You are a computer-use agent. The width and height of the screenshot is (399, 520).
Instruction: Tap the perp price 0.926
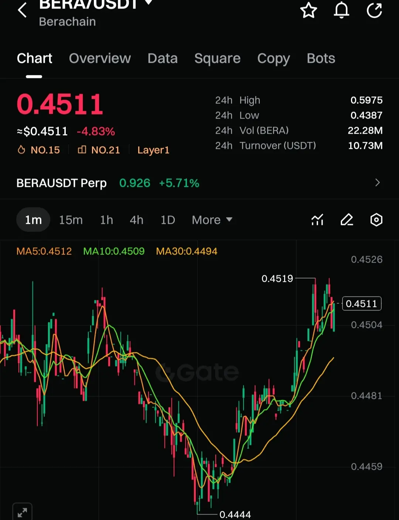[x=135, y=183]
